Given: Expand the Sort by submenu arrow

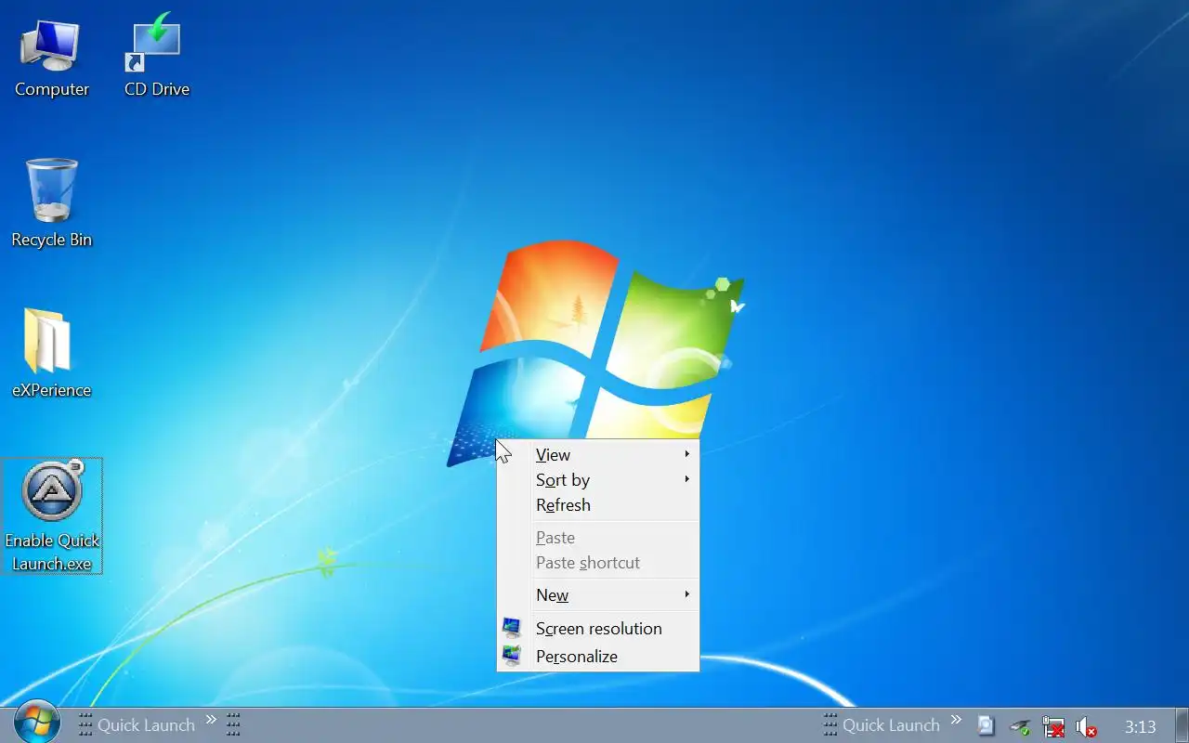Looking at the screenshot, I should tap(687, 479).
